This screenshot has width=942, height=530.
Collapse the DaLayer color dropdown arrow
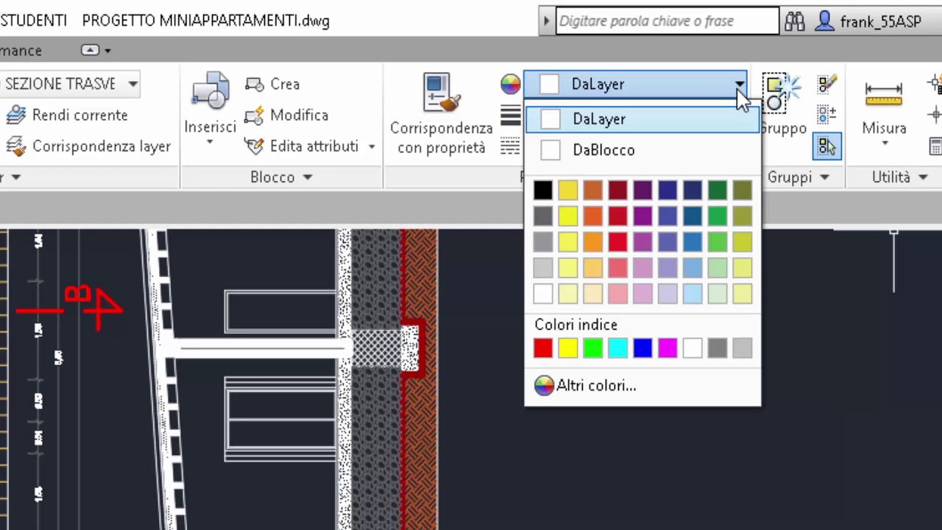coord(739,85)
